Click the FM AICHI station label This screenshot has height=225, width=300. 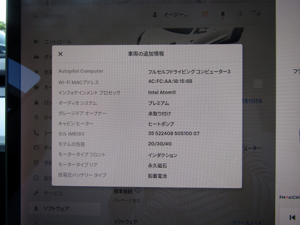(x=290, y=197)
